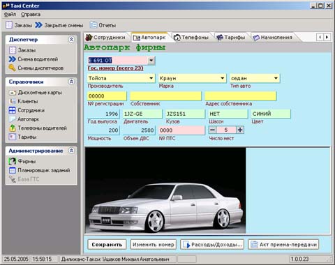Click Закрытие смены toolbar arrow icon

[x=38, y=25]
